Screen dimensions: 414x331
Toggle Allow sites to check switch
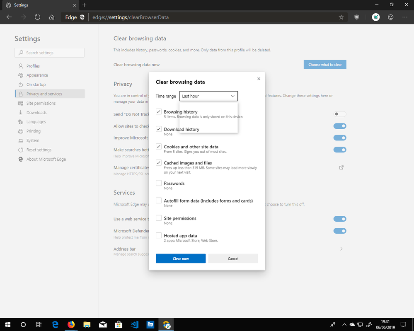pos(340,126)
